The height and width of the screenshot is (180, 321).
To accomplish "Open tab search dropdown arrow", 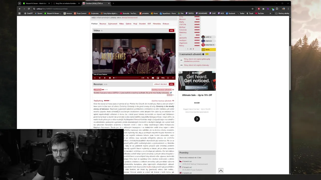I will pos(20,3).
